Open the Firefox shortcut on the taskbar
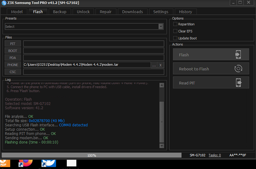Screen dimensions: 256x169 click(25, 163)
